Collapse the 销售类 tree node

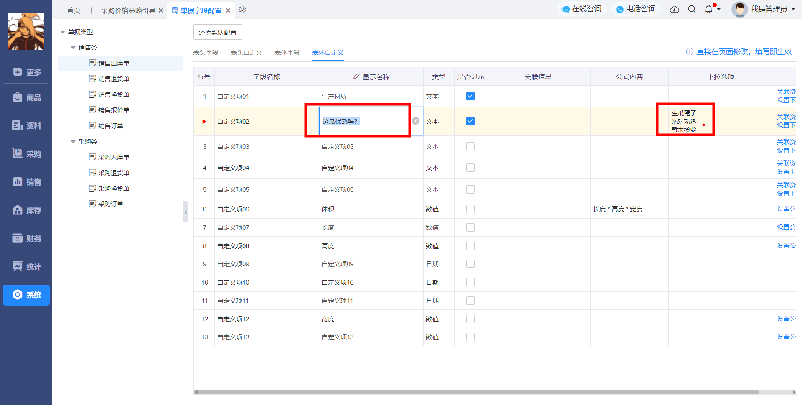coord(73,48)
